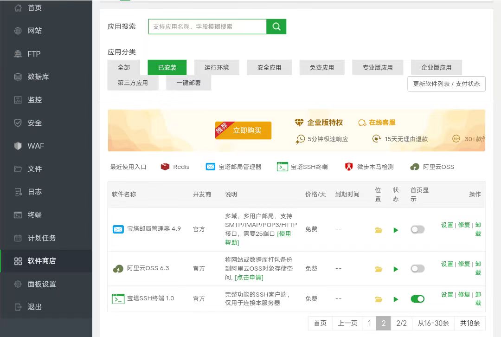Click 设置 for 阿里云OSS
Image resolution: width=501 pixels, height=337 pixels.
[x=447, y=264]
